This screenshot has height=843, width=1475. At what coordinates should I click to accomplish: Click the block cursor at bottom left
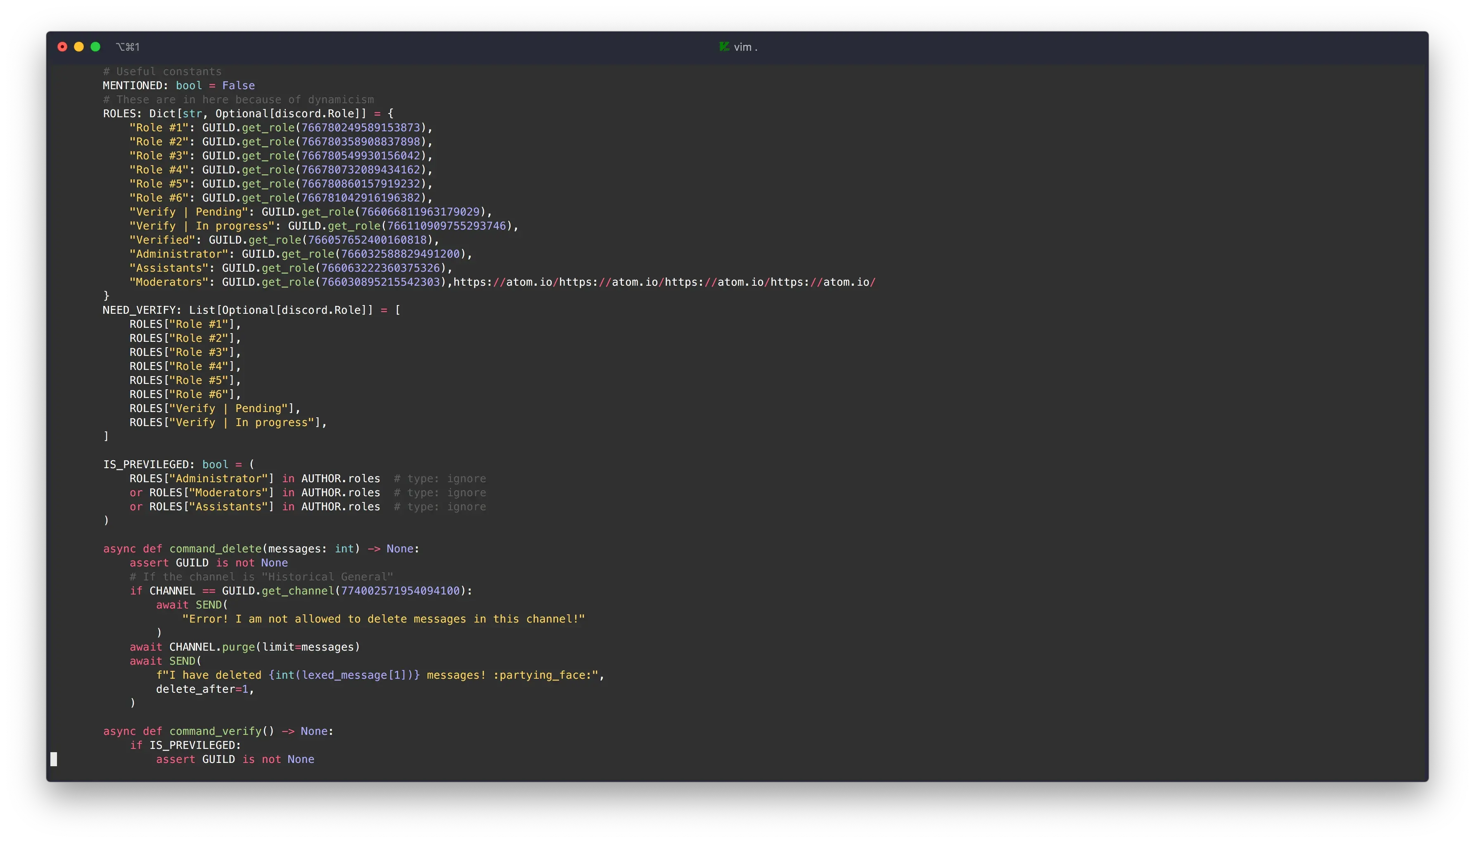(54, 759)
